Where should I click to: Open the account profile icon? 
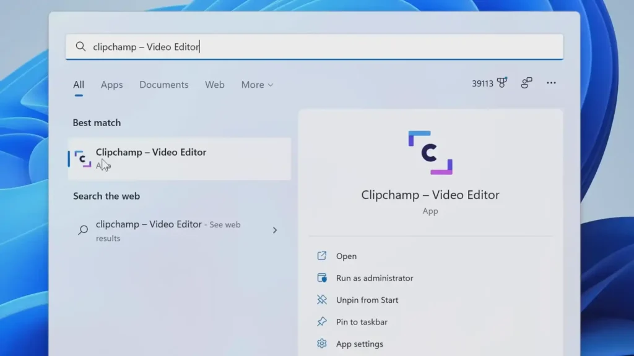tap(526, 83)
